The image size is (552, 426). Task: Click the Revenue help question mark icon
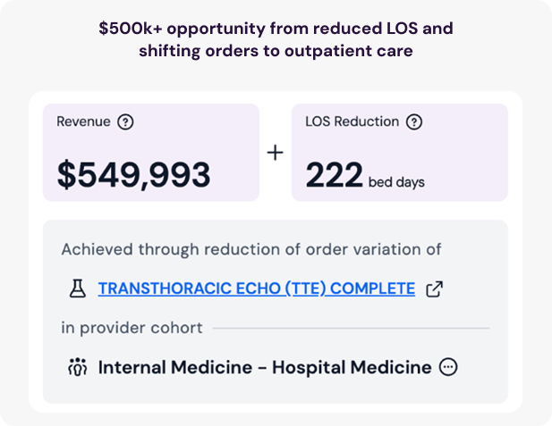125,122
